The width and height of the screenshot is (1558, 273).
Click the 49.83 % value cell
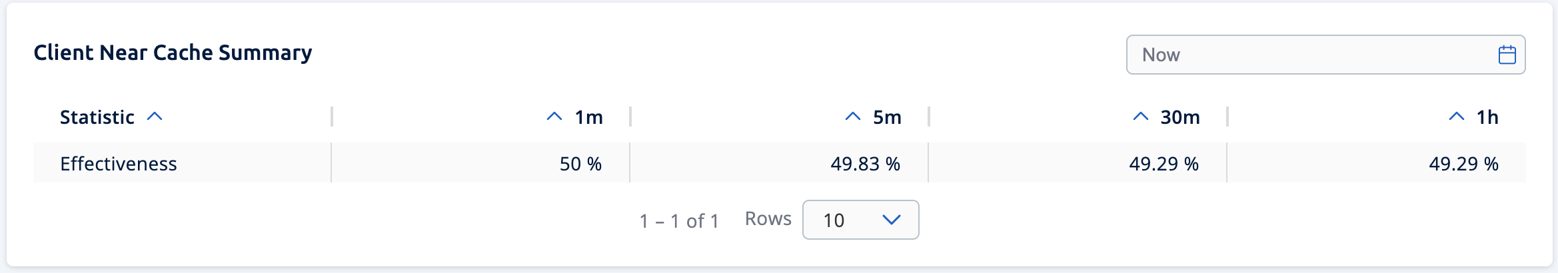pyautogui.click(x=865, y=164)
